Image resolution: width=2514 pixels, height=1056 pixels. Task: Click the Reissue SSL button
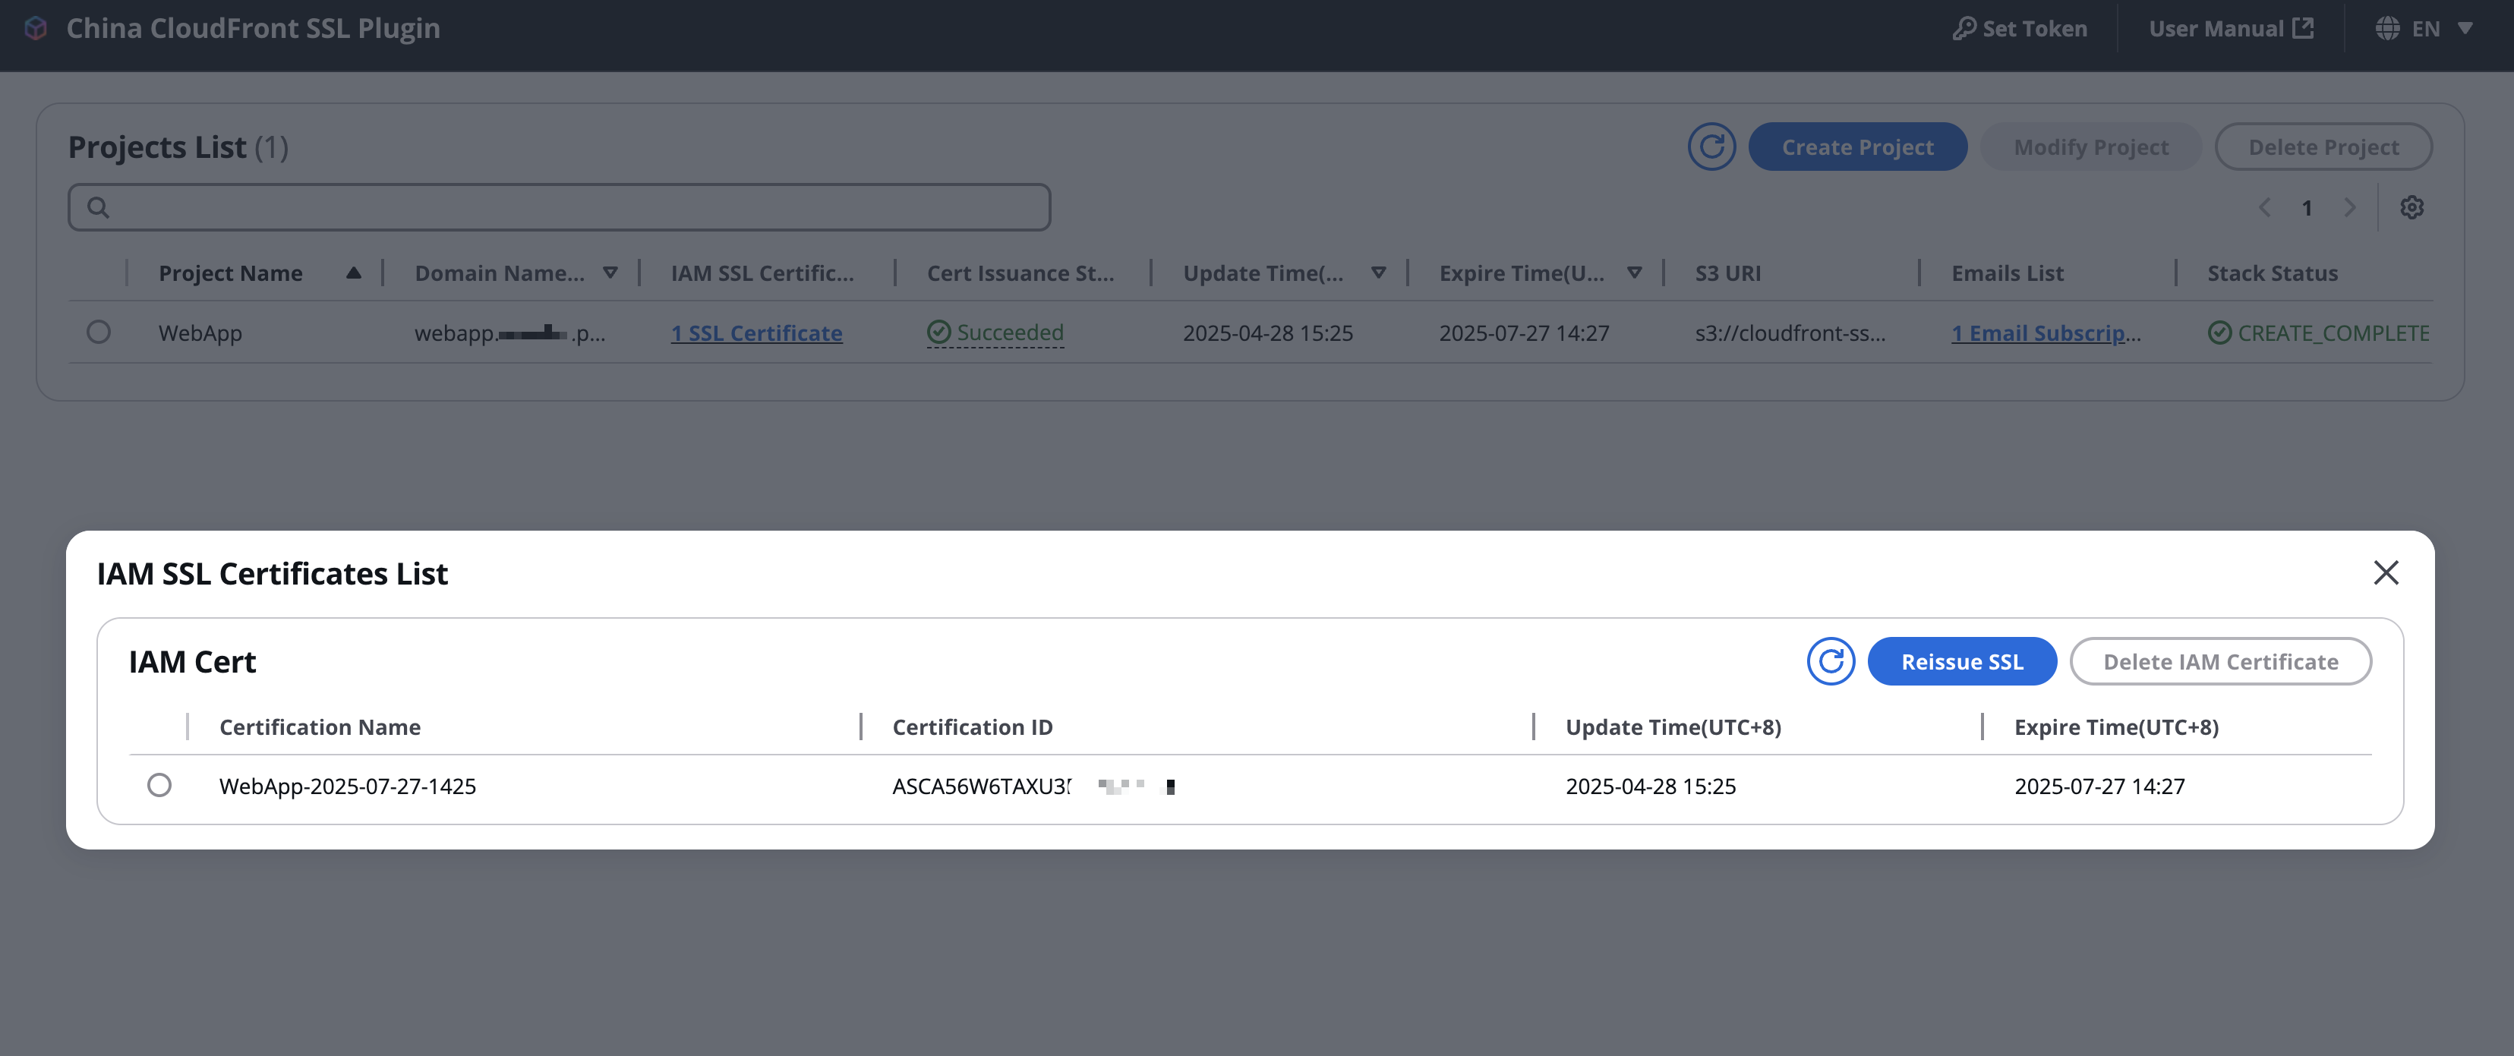click(1962, 662)
